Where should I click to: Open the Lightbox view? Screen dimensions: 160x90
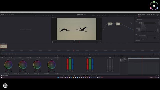click(x=157, y=14)
